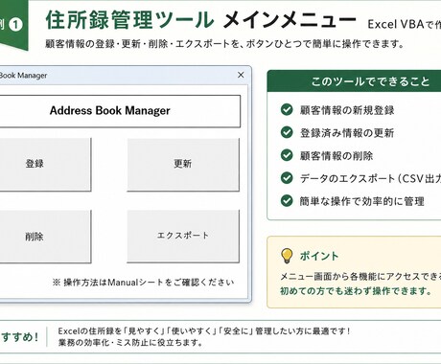Close the Book Manager dialog window
The width and height of the screenshot is (441, 364).
click(241, 75)
